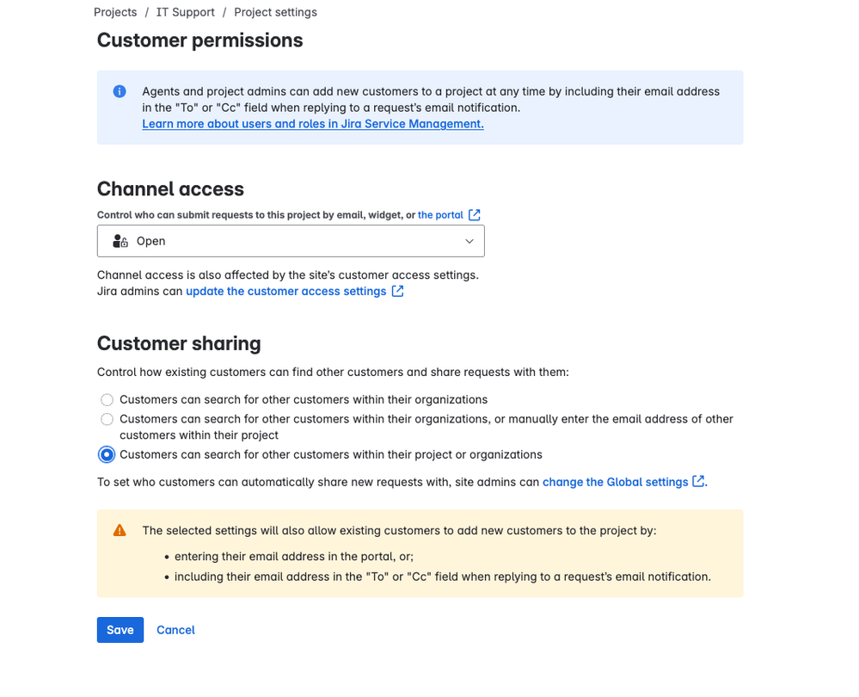Open 'Learn more about users and roles' link
The width and height of the screenshot is (859, 697).
click(x=312, y=124)
